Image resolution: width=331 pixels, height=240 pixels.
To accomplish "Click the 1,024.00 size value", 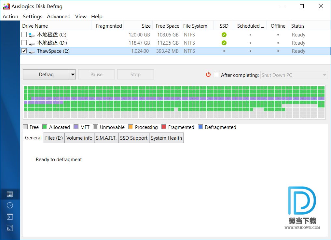I will (140, 51).
